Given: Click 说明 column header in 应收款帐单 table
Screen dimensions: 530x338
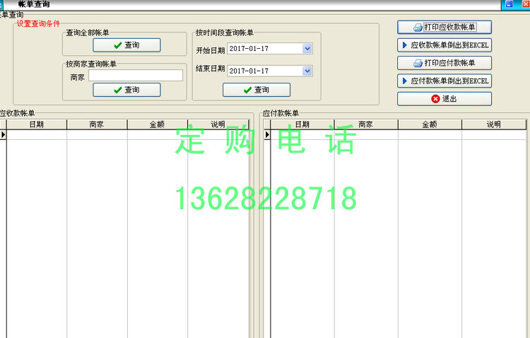Looking at the screenshot, I should click(x=218, y=124).
